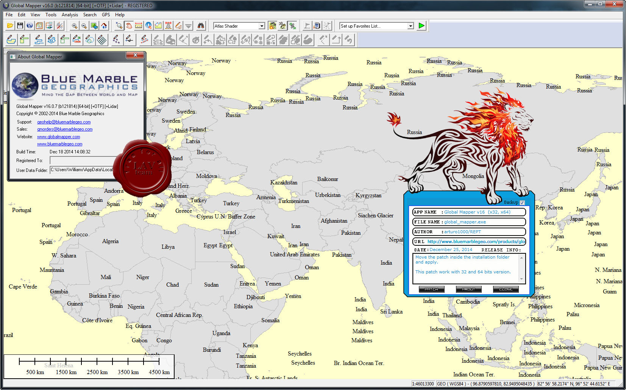Click the binoculars search icon
The width and height of the screenshot is (626, 390).
[201, 26]
